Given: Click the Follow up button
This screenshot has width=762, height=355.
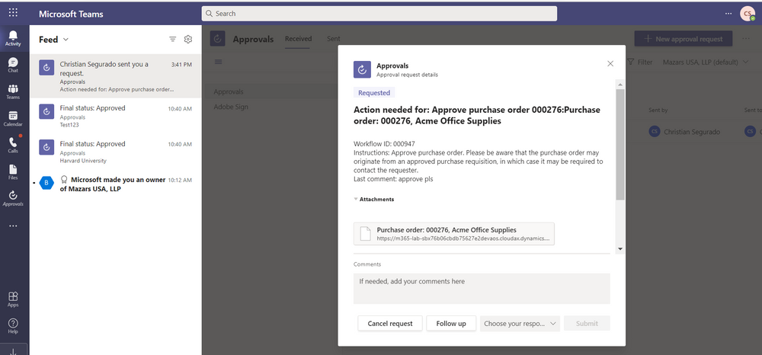Looking at the screenshot, I should tap(451, 324).
